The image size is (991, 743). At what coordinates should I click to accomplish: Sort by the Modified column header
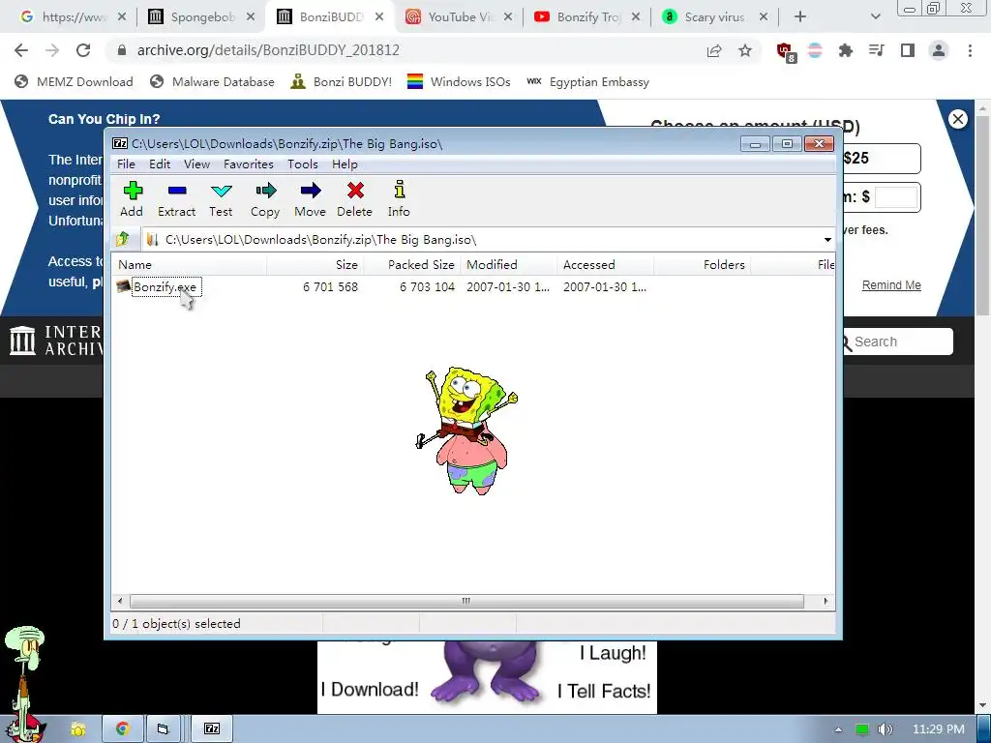click(509, 265)
